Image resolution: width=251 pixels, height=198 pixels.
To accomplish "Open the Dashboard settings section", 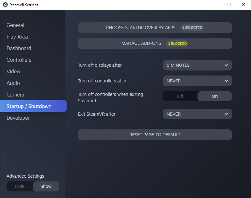I will click(x=19, y=48).
